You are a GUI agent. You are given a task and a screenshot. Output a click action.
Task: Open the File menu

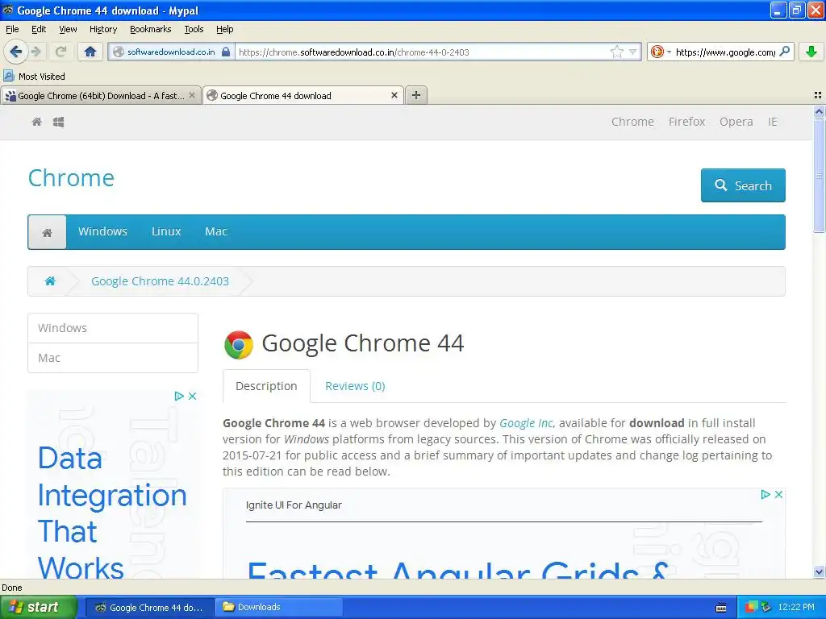(12, 29)
